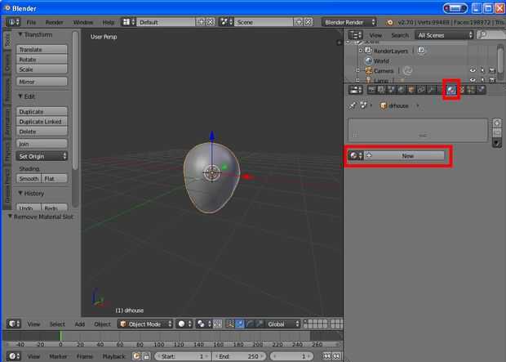Toggle timeline preview range clock icon
The width and height of the screenshot is (506, 362).
click(136, 356)
